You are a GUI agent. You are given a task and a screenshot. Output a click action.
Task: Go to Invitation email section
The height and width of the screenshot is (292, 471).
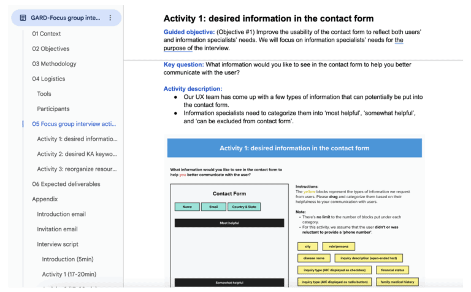point(58,229)
